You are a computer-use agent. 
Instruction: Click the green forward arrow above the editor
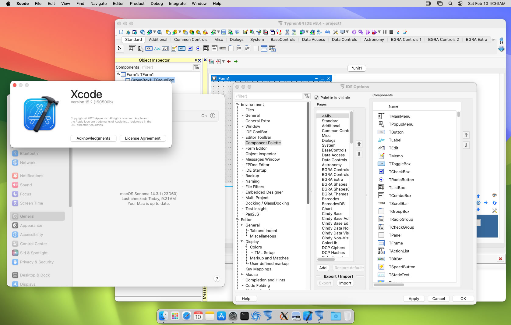235,61
